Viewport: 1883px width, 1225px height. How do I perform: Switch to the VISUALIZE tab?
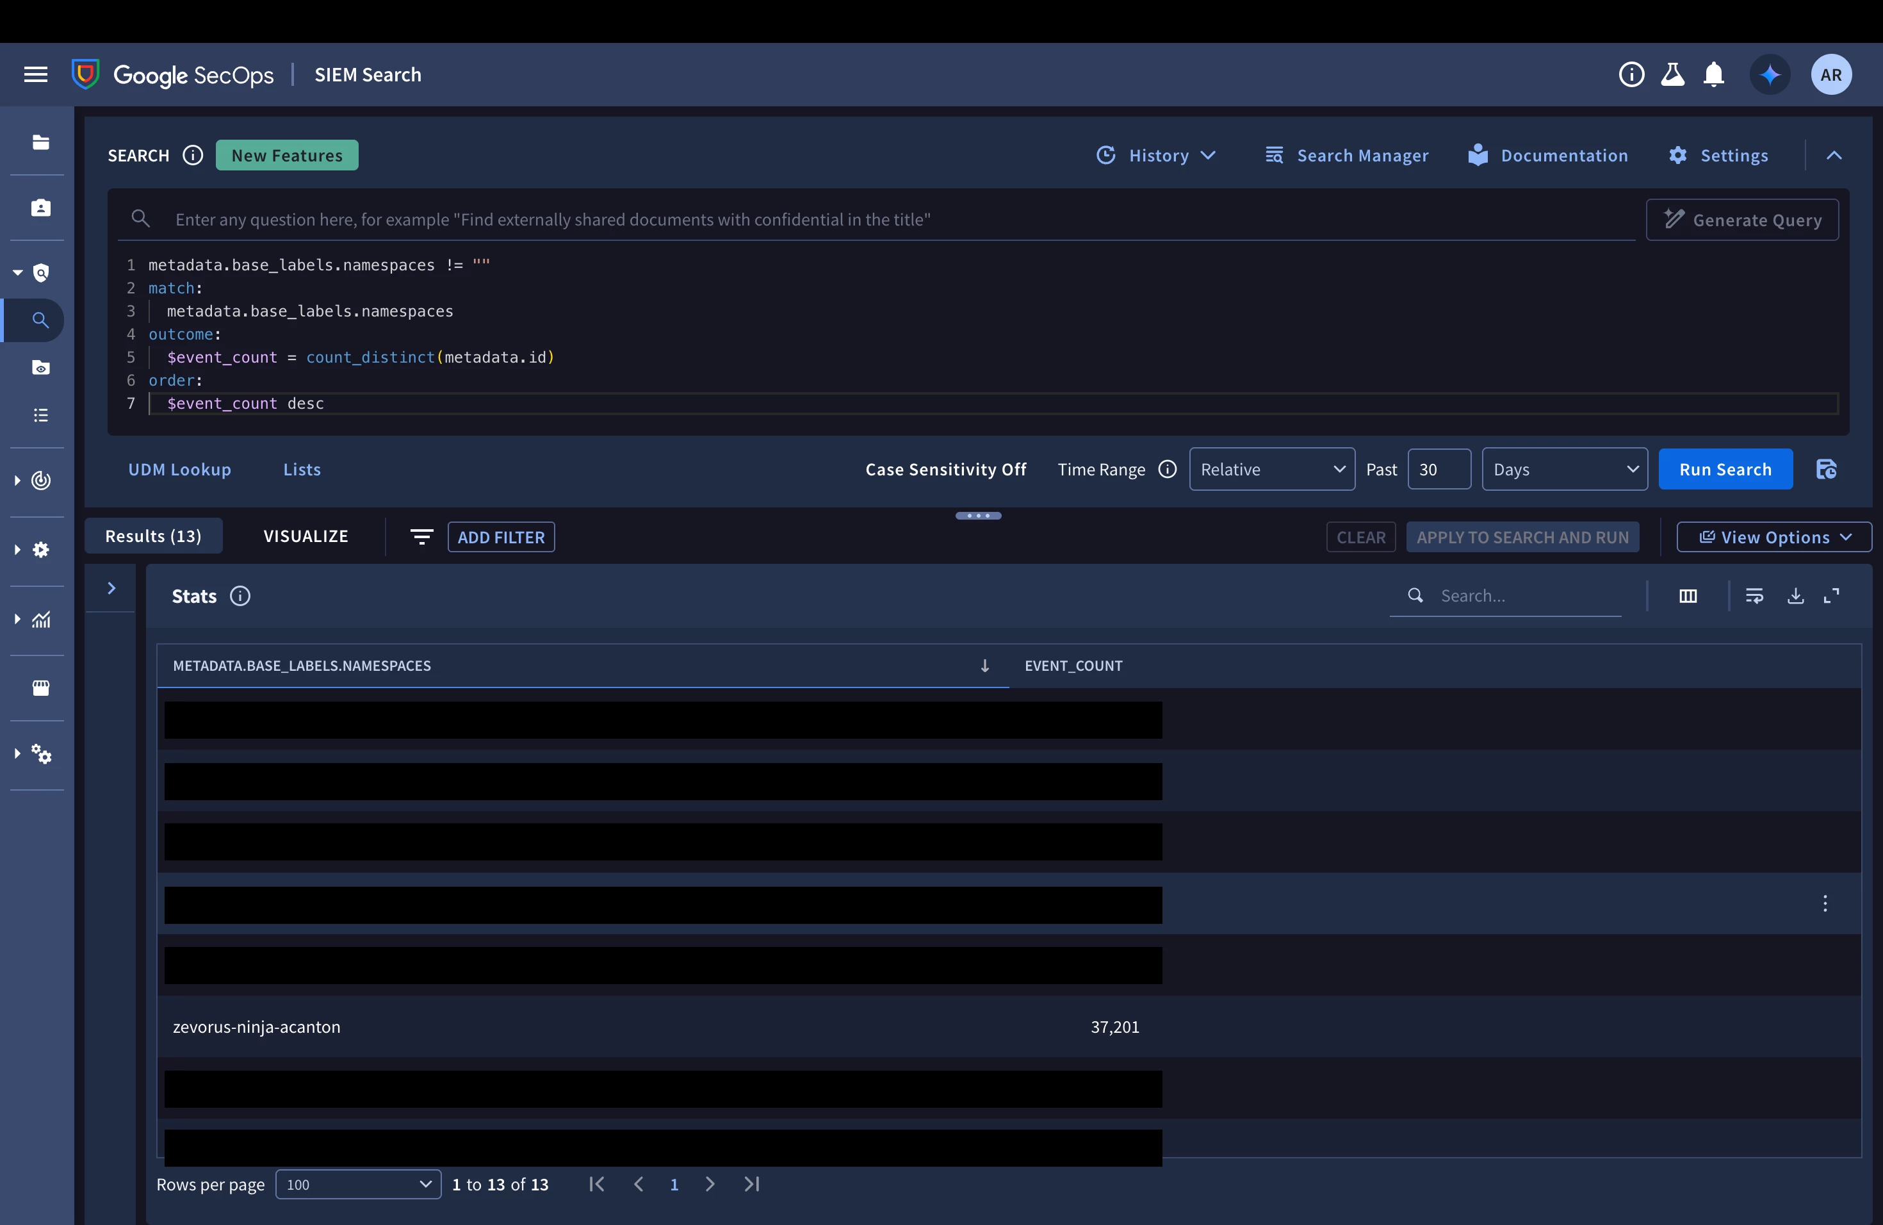pyautogui.click(x=306, y=536)
